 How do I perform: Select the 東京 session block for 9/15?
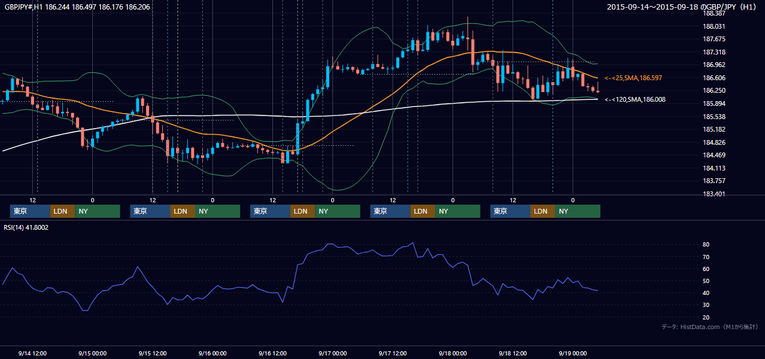click(x=150, y=211)
